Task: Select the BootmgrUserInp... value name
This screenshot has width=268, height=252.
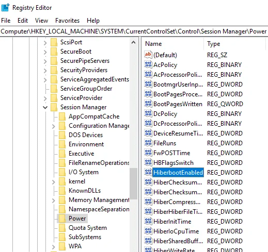Action: (178, 85)
